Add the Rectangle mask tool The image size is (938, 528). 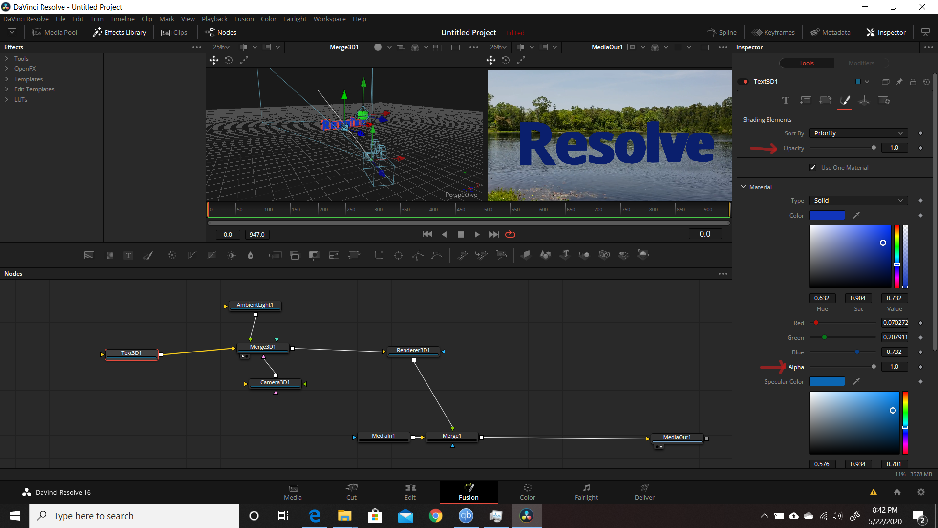click(x=379, y=255)
